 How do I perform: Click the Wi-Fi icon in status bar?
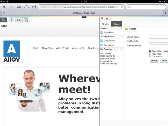pos(7,1)
